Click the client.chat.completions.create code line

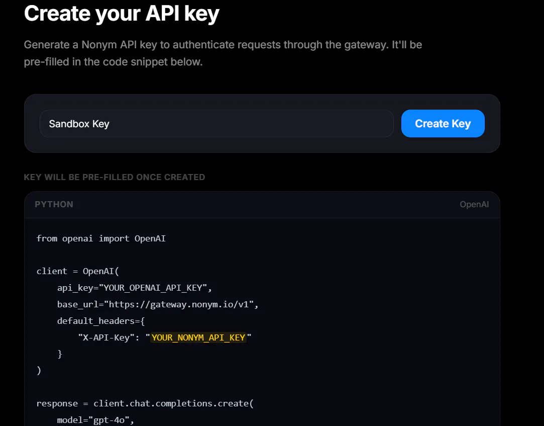145,403
